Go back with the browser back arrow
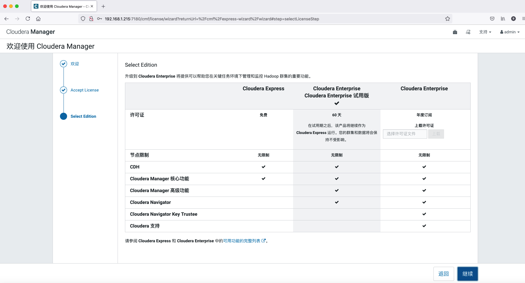The image size is (525, 283). point(6,19)
